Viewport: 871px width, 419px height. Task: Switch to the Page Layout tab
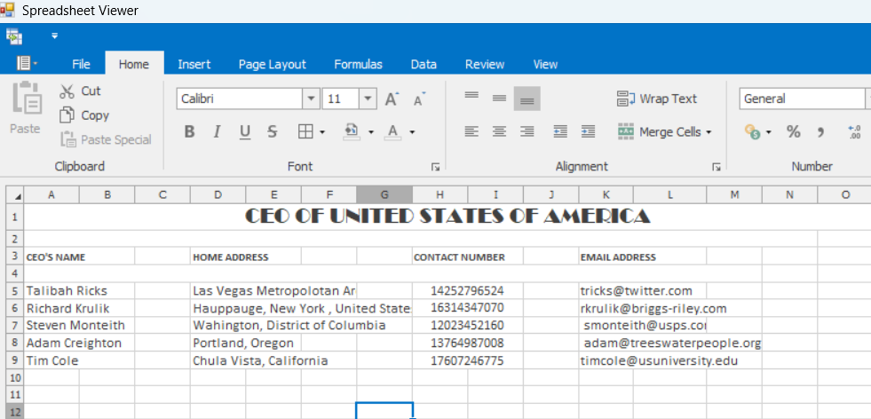tap(273, 64)
